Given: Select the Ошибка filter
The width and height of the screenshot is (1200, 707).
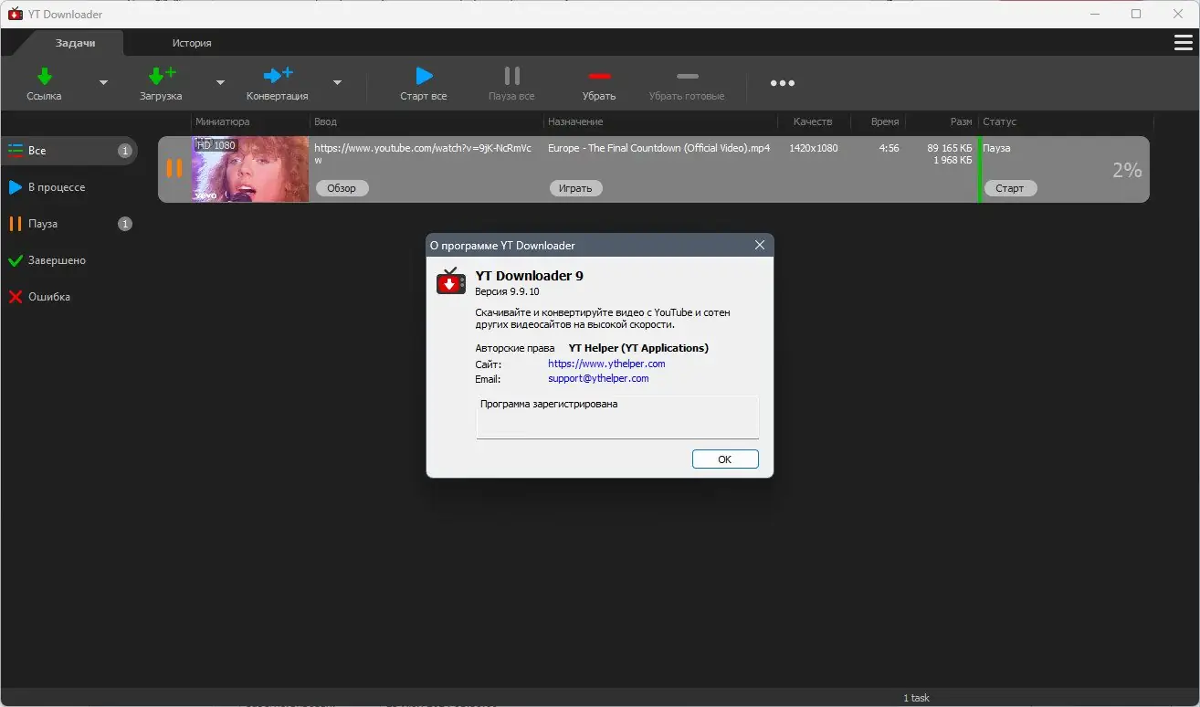Looking at the screenshot, I should 69,297.
